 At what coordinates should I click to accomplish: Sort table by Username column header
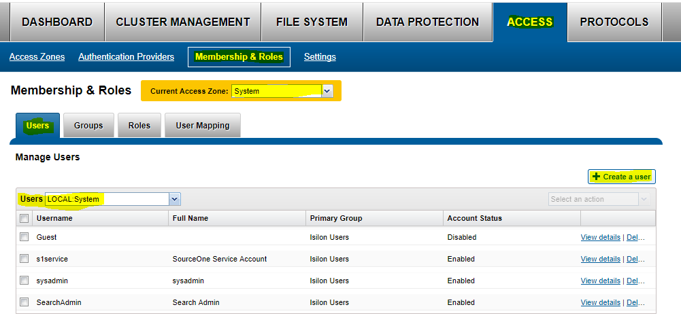click(56, 218)
